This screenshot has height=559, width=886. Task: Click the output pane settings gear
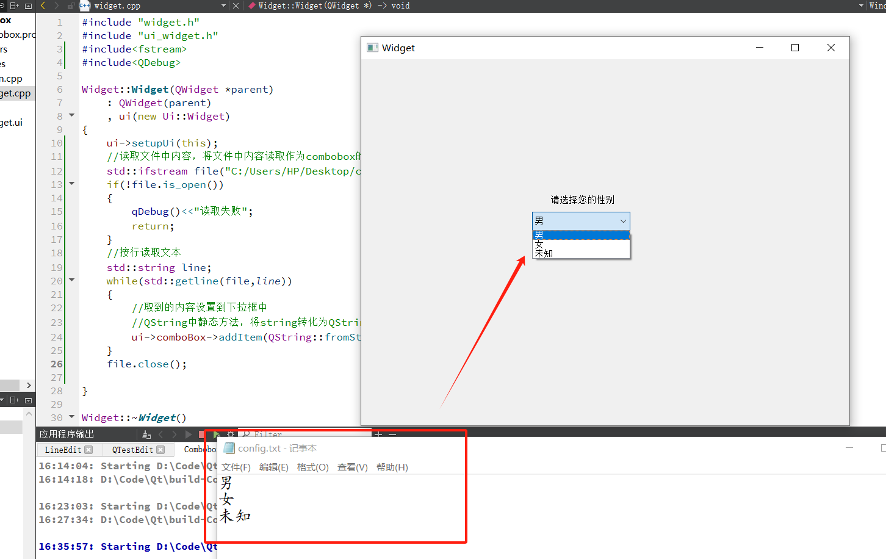tap(230, 435)
